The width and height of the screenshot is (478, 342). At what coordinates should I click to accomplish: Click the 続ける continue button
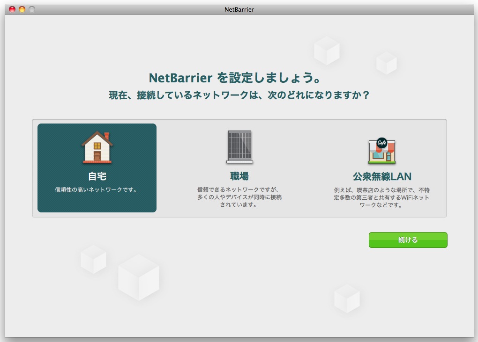[408, 240]
